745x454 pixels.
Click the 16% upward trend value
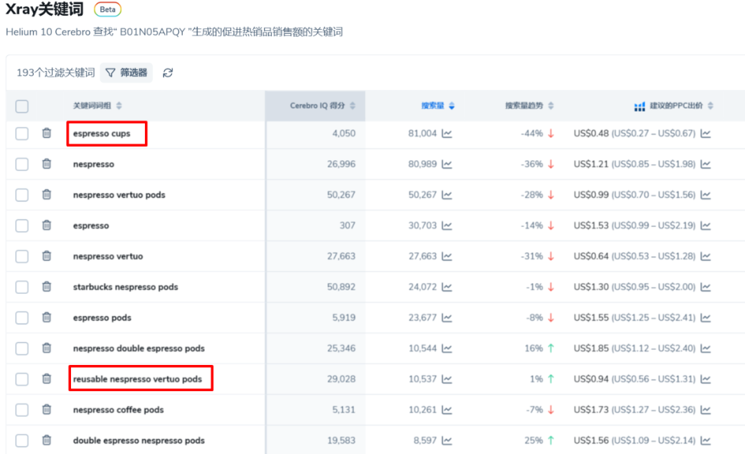click(533, 348)
